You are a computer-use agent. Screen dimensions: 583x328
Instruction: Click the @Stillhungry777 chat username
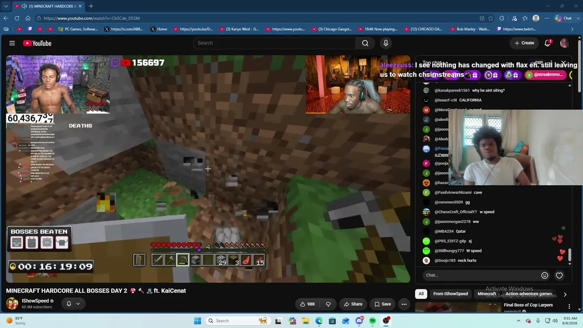pos(449,251)
